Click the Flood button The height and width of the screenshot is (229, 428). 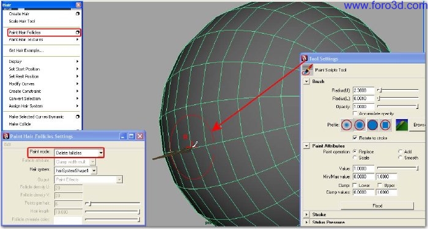point(377,206)
